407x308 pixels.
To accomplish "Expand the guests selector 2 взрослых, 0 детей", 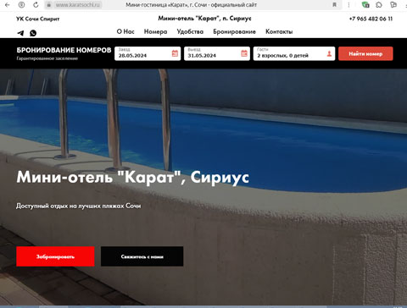I will 294,53.
